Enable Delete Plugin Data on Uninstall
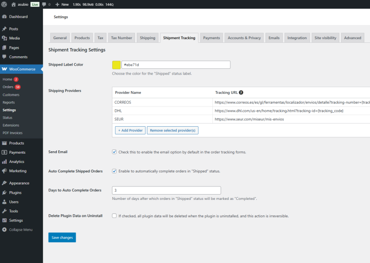Image resolution: width=370 pixels, height=263 pixels. [x=114, y=216]
